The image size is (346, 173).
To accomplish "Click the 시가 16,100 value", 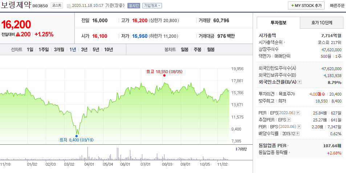I will coord(100,36).
